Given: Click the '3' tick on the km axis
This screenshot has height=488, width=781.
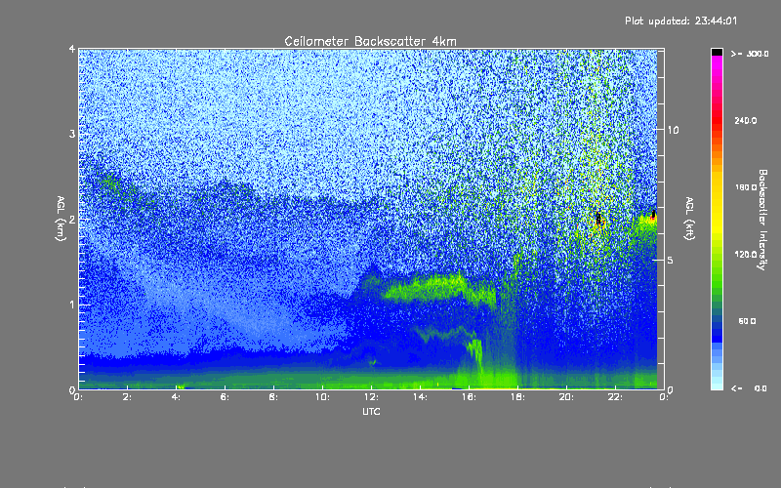Looking at the screenshot, I should pos(71,134).
